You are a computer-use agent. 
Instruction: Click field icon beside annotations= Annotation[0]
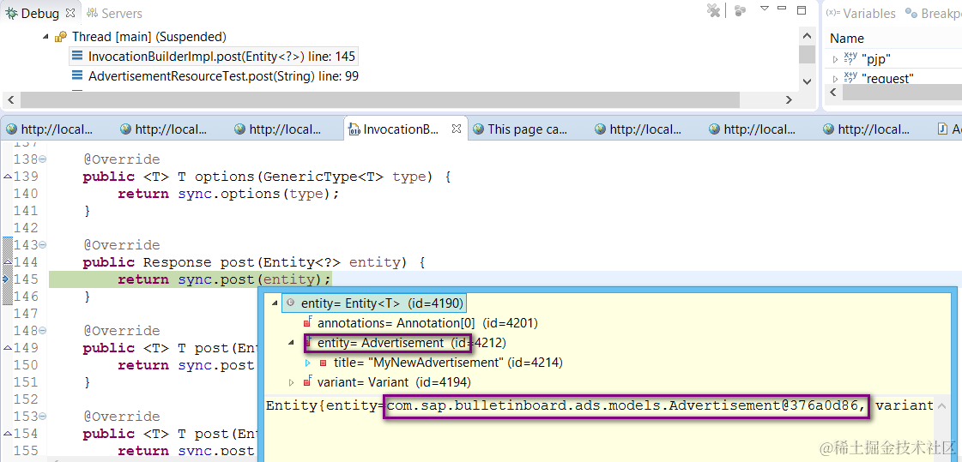(x=308, y=321)
